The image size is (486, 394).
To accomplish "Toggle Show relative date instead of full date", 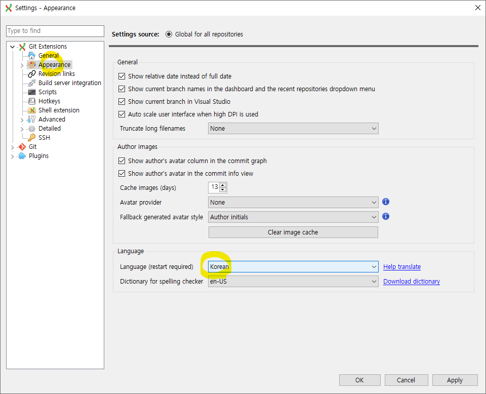I will coord(122,76).
